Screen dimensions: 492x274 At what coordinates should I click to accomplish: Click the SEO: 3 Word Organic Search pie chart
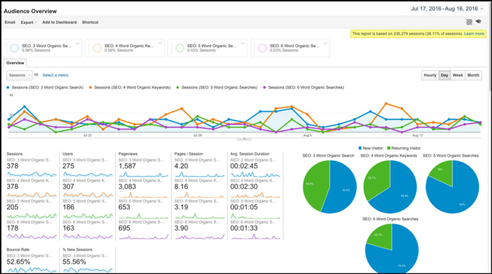pos(331,188)
